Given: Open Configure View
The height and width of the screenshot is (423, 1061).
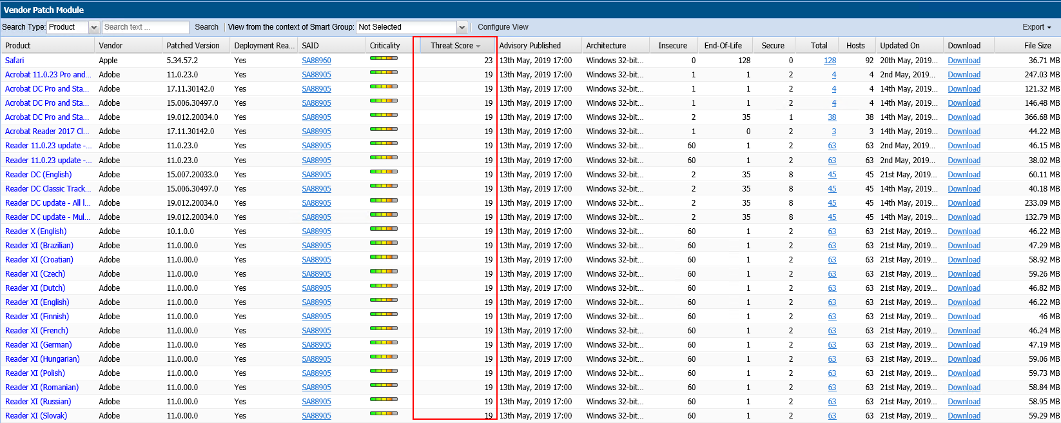Looking at the screenshot, I should [x=503, y=27].
